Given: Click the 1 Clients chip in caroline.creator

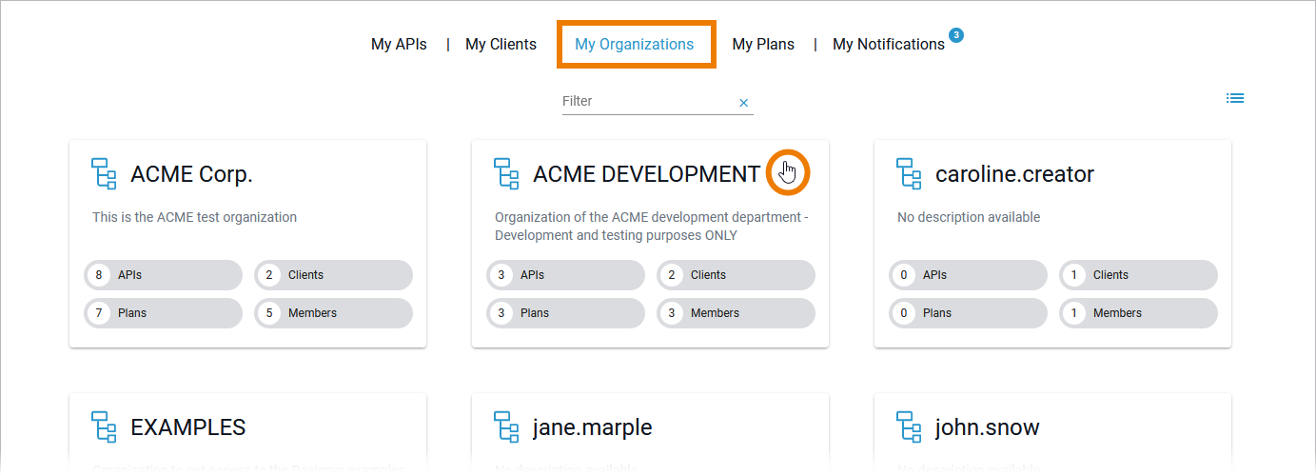Looking at the screenshot, I should 1138,275.
